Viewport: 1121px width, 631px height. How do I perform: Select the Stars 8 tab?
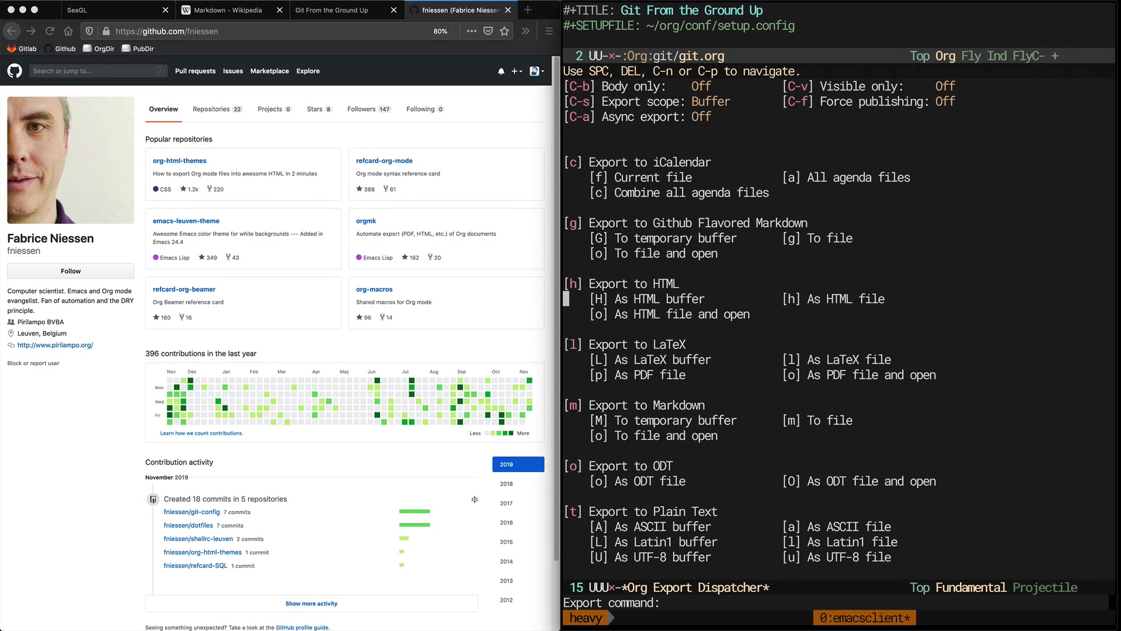point(319,109)
